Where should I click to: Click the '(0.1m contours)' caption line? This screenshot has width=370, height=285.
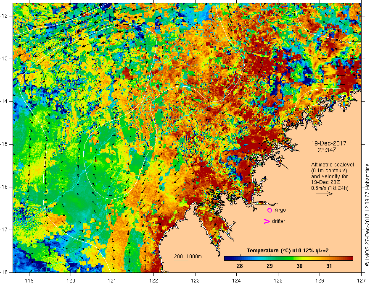(329, 171)
